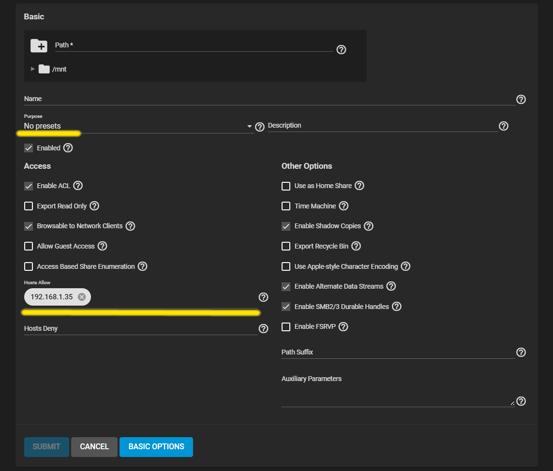Toggle Use as Home Share checkbox

[x=286, y=186]
